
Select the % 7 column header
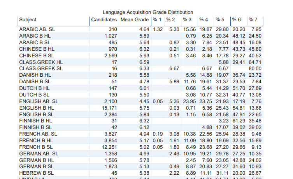click(x=253, y=20)
